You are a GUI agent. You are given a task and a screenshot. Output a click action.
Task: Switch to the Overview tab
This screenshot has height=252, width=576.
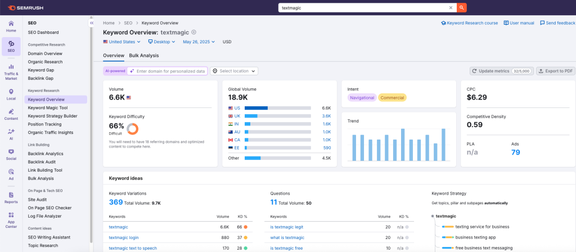pyautogui.click(x=114, y=56)
